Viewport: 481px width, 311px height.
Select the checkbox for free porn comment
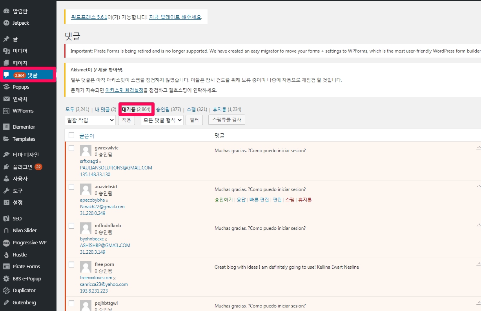(71, 264)
